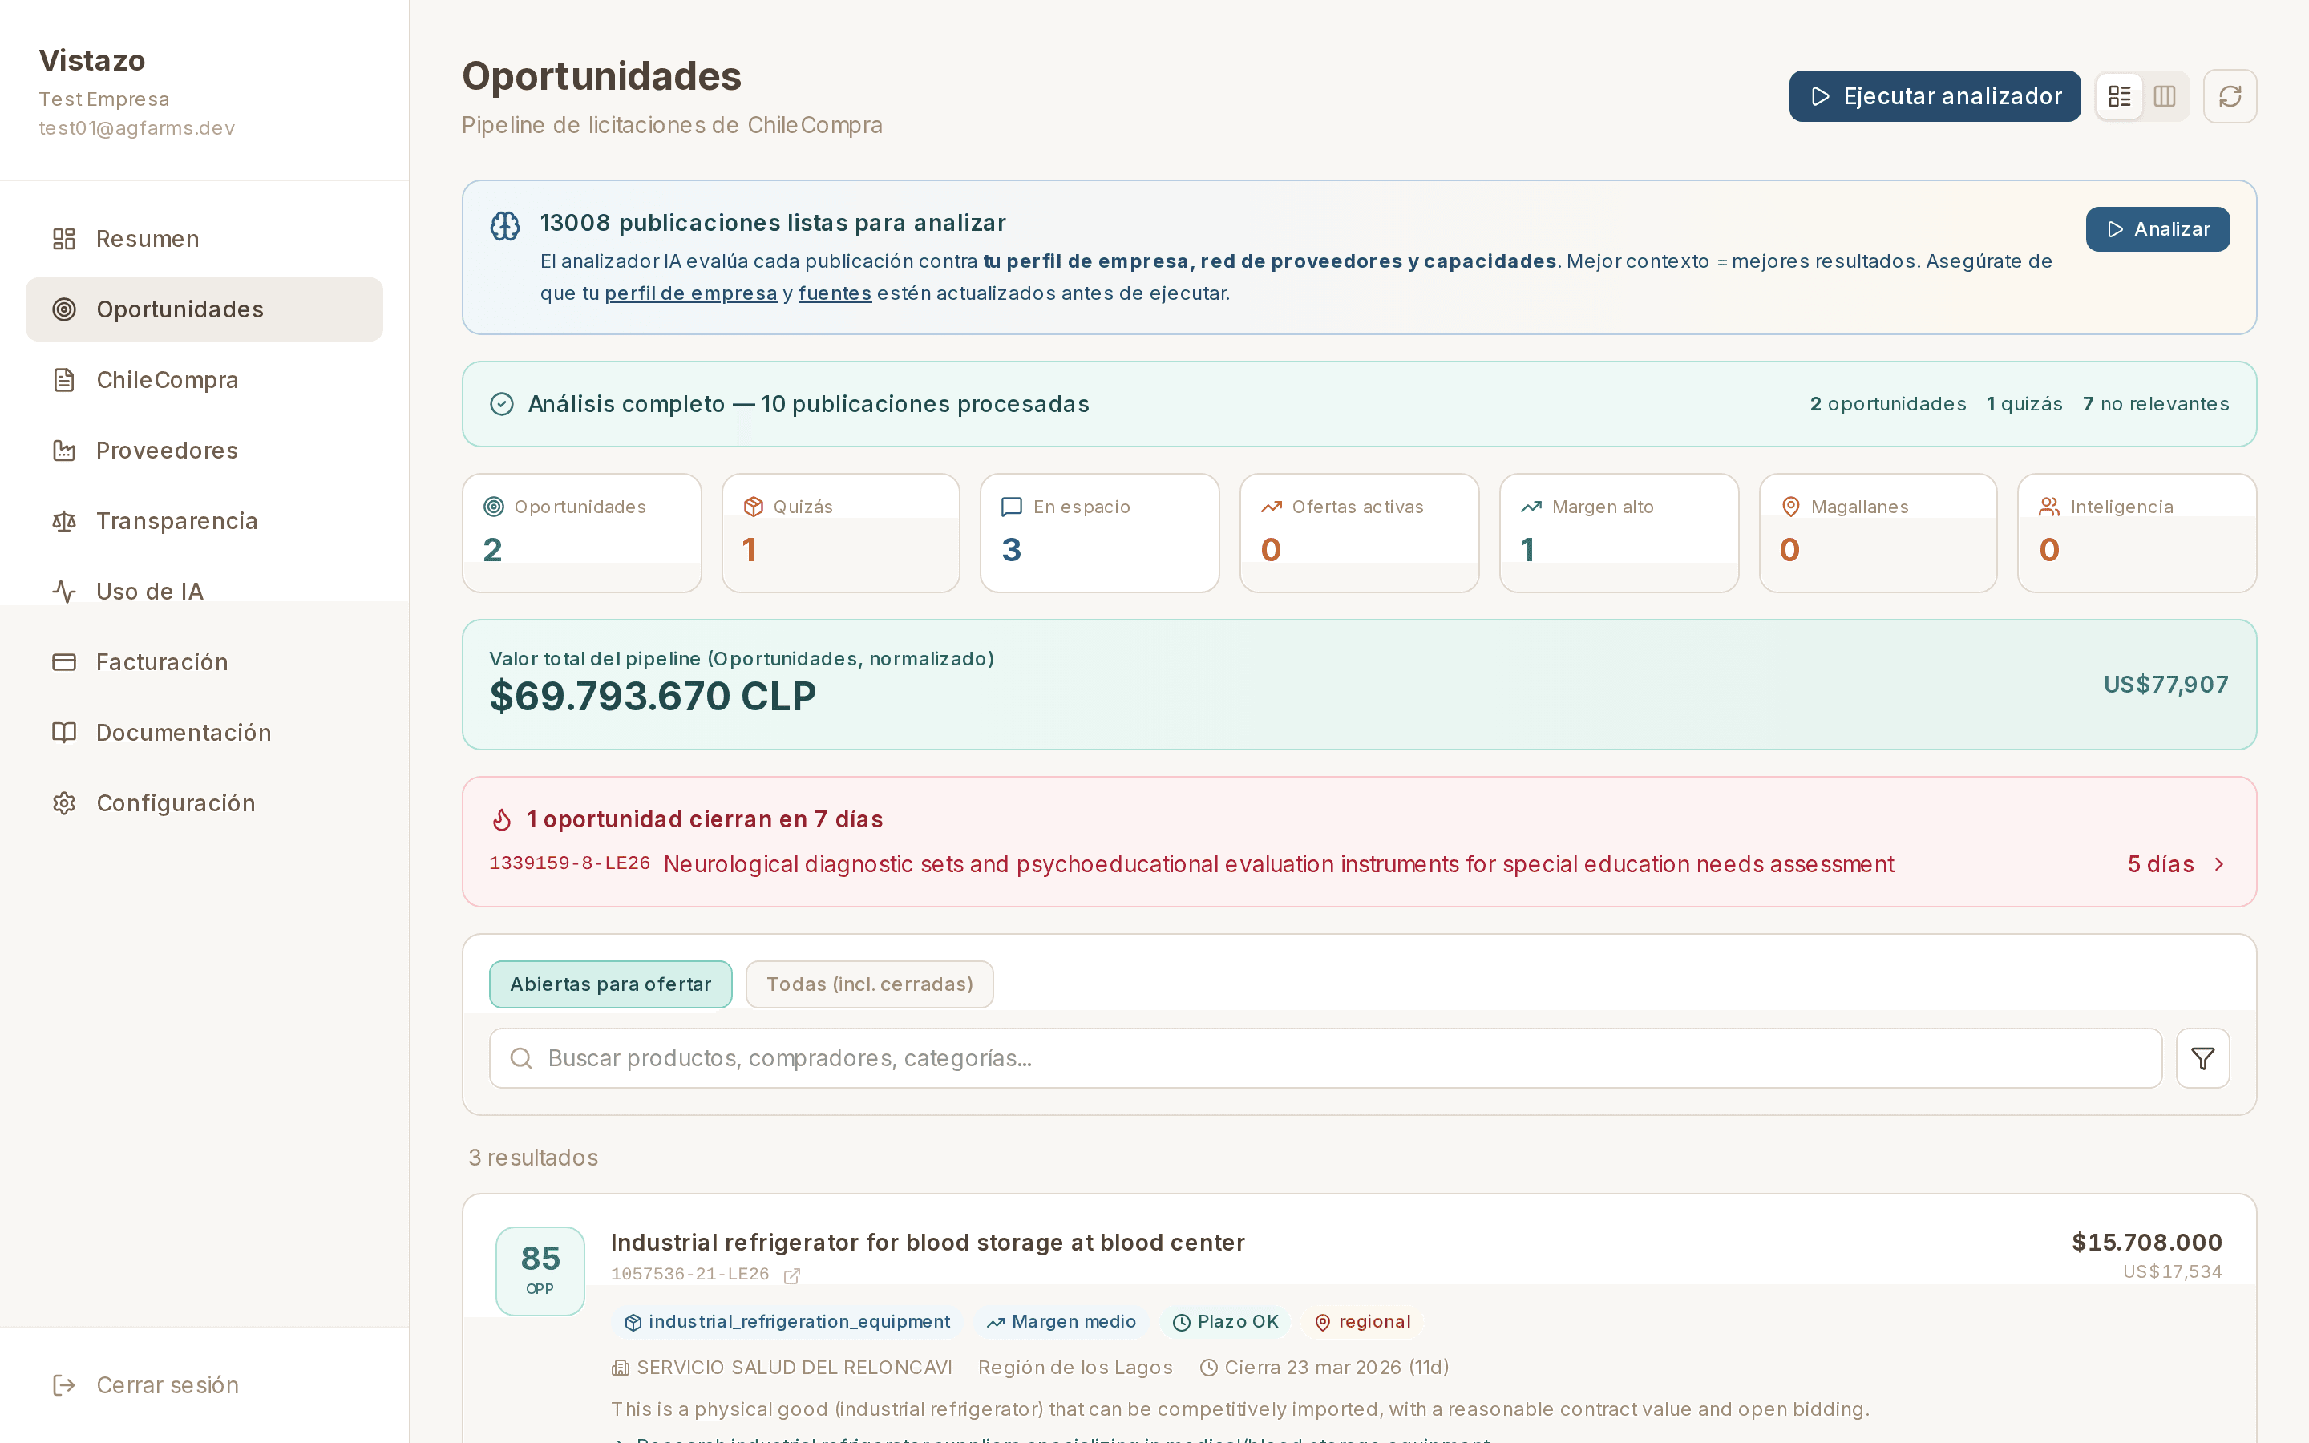
Task: Open the filter icon beside the search bar
Action: coord(2202,1057)
